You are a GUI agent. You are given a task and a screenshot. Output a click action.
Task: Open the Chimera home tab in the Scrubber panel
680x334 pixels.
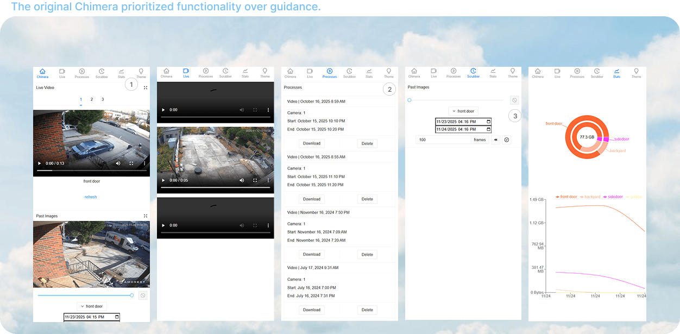[414, 73]
